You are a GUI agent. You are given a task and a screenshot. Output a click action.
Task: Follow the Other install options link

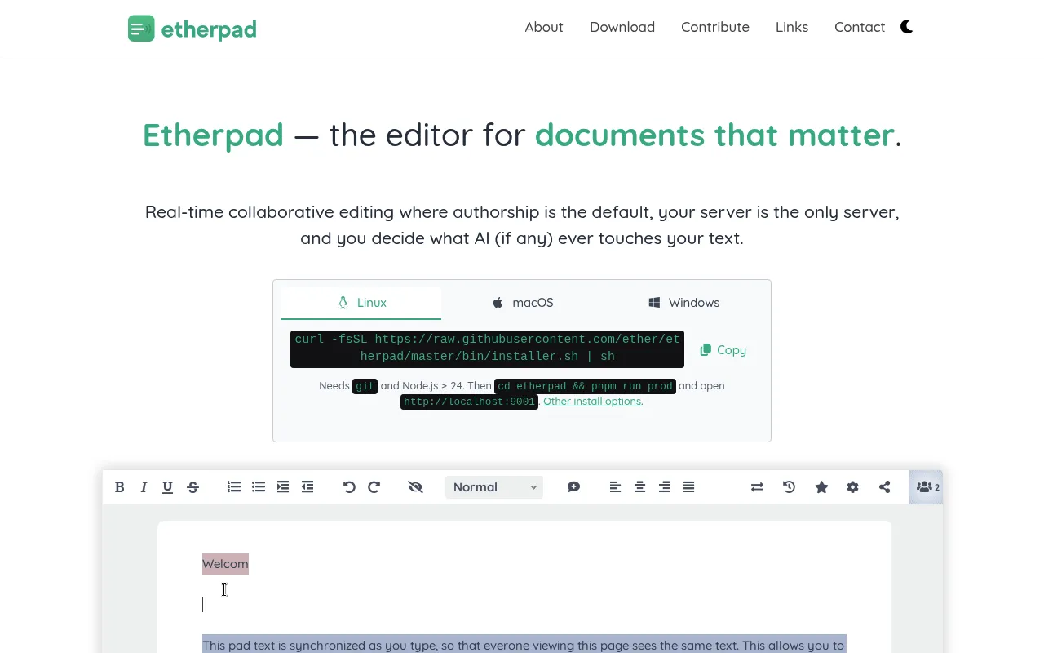(x=592, y=402)
